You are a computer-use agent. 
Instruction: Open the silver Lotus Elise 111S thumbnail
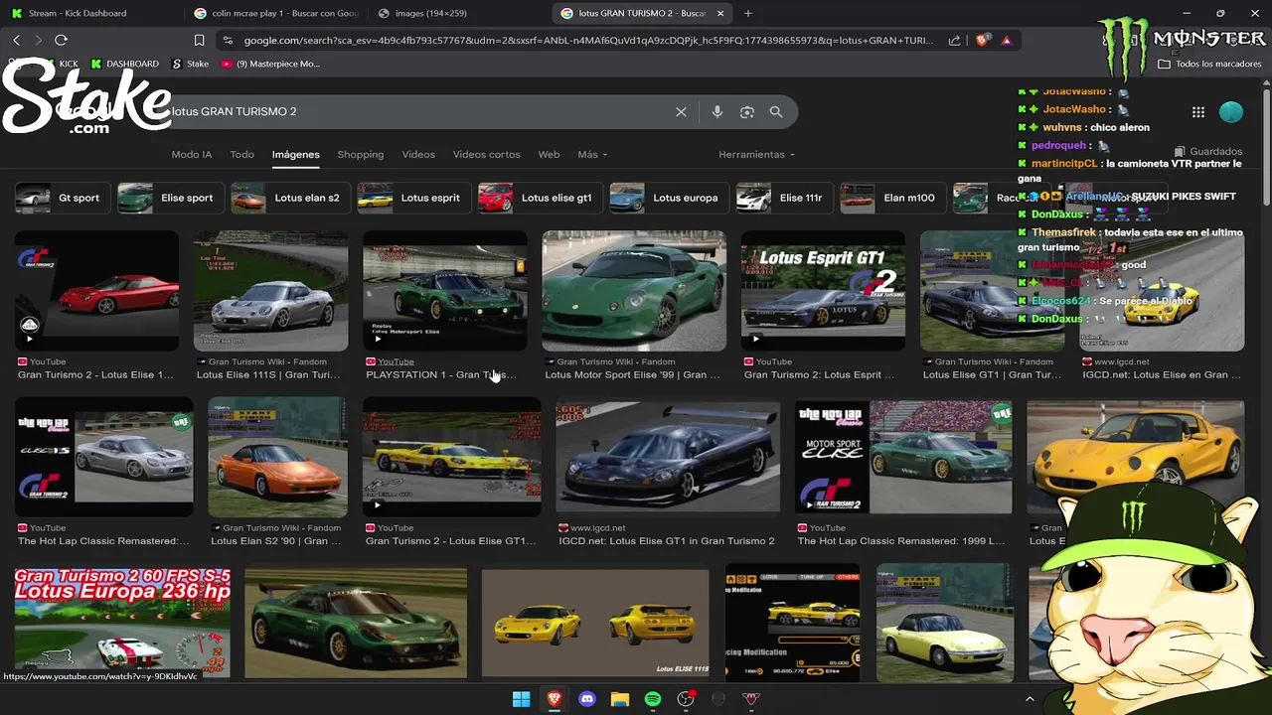pyautogui.click(x=270, y=291)
